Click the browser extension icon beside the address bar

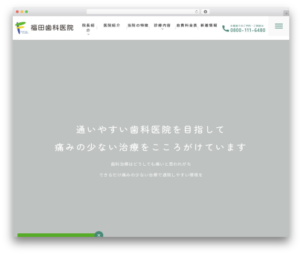click(205, 11)
